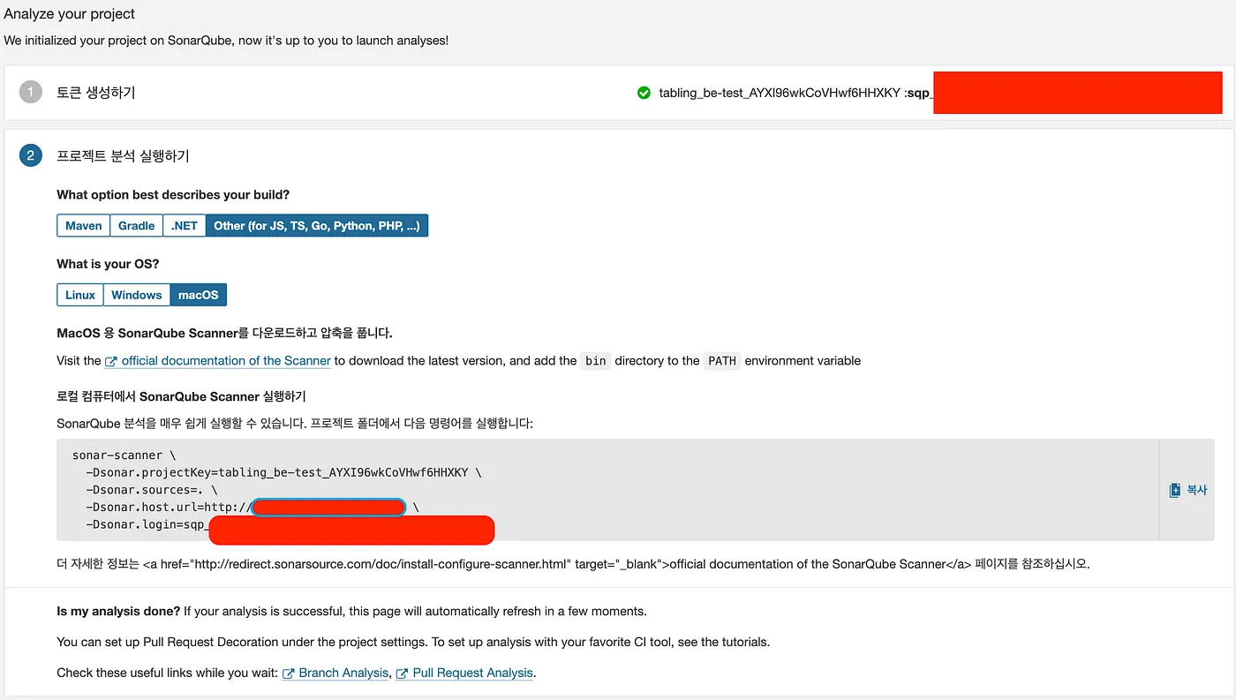Click external-link icon beside Branch Analysis
Screen dimensions: 1236x700
pos(289,674)
